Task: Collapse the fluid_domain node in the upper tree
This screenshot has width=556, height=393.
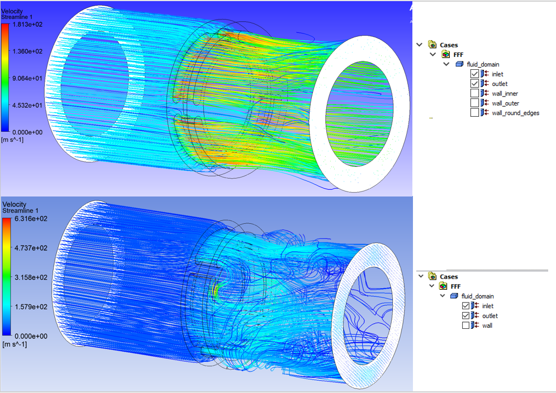Action: tap(446, 64)
